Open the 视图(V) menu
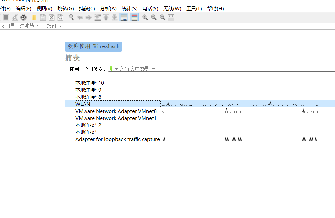Viewport: 335px width, 218px height. 44,9
